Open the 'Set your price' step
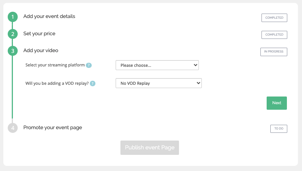This screenshot has width=302, height=171. click(x=39, y=34)
